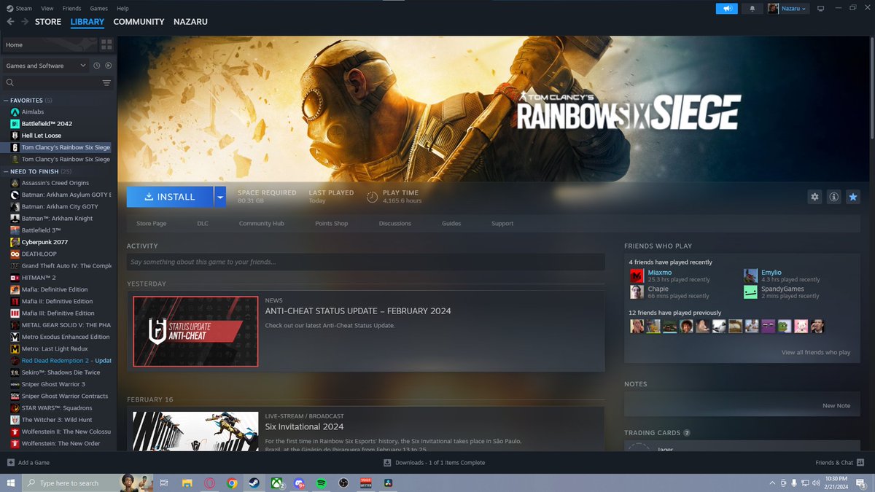Open the notifications bell
The height and width of the screenshot is (492, 875).
(752, 9)
